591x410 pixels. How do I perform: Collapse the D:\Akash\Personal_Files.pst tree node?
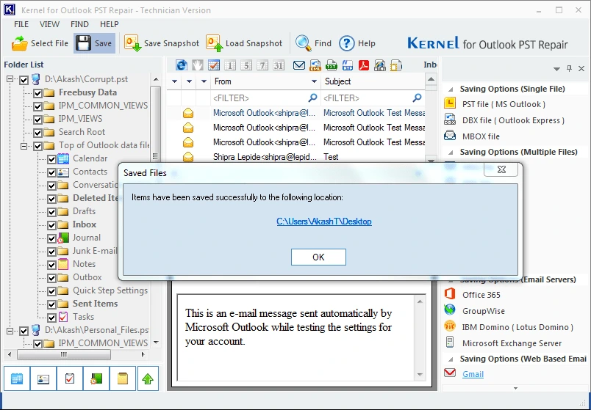pyautogui.click(x=10, y=331)
